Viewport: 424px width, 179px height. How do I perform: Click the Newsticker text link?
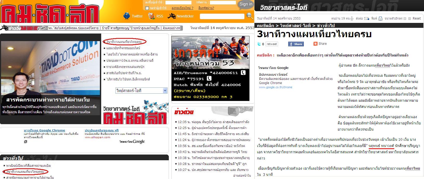185,16
